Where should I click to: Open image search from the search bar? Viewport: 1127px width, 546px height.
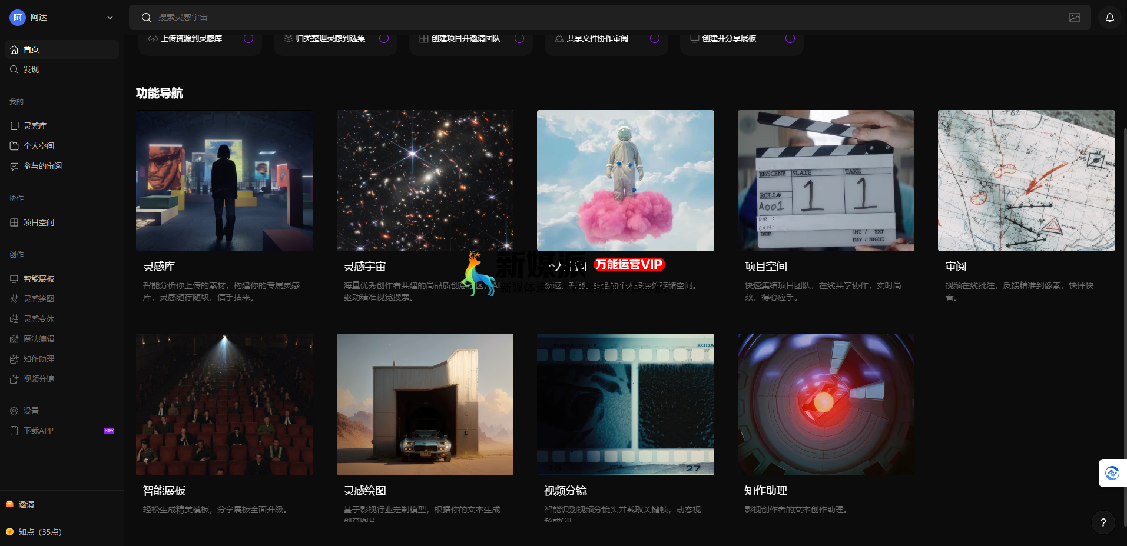coord(1075,18)
